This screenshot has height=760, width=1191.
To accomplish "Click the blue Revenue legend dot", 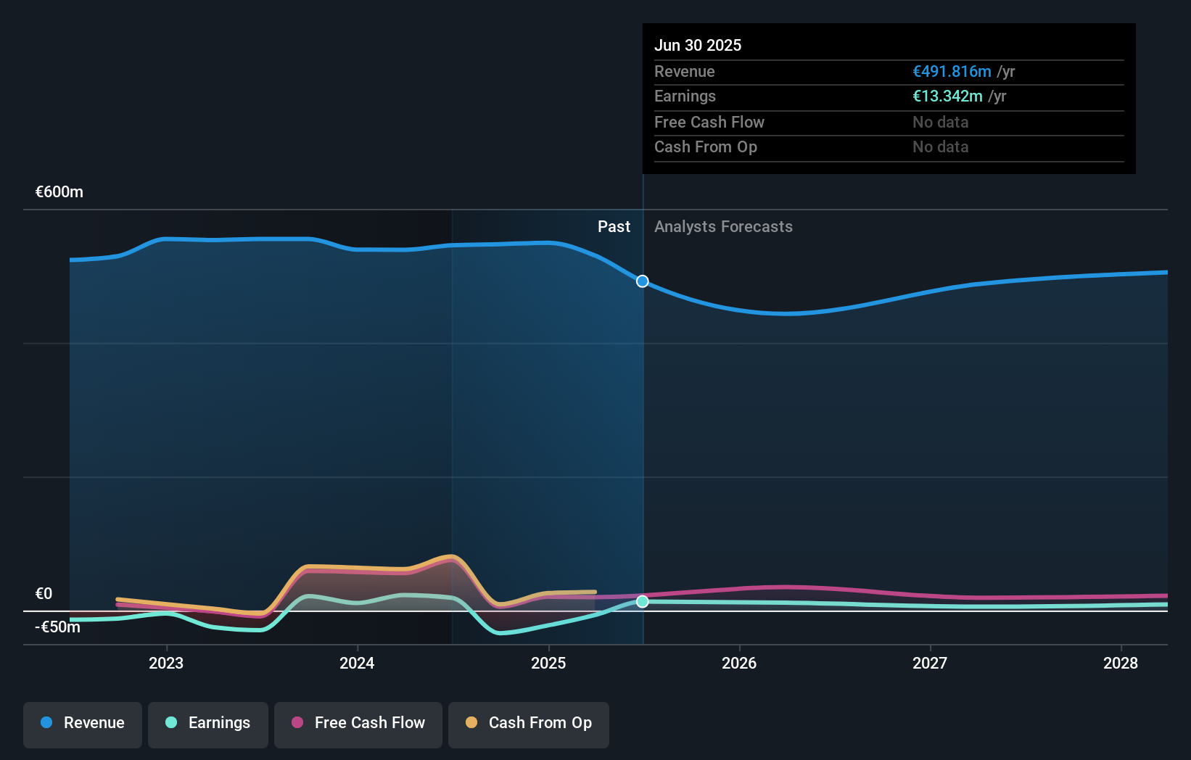I will pyautogui.click(x=45, y=723).
